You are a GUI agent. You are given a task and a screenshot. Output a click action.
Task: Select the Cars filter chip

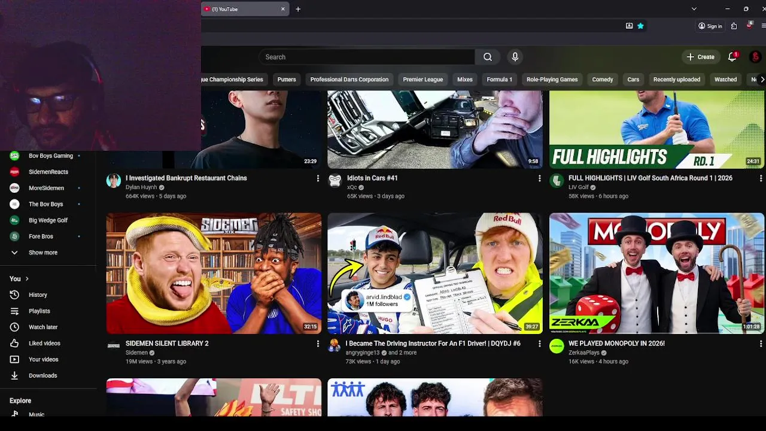point(633,80)
